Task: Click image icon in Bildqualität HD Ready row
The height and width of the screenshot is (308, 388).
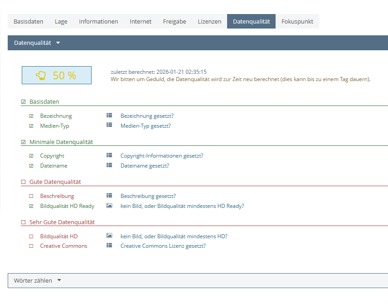Action: click(109, 206)
